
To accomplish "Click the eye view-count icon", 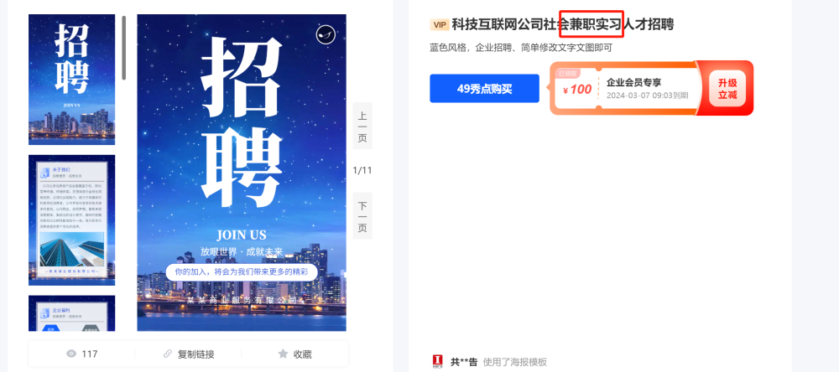I will (x=71, y=354).
